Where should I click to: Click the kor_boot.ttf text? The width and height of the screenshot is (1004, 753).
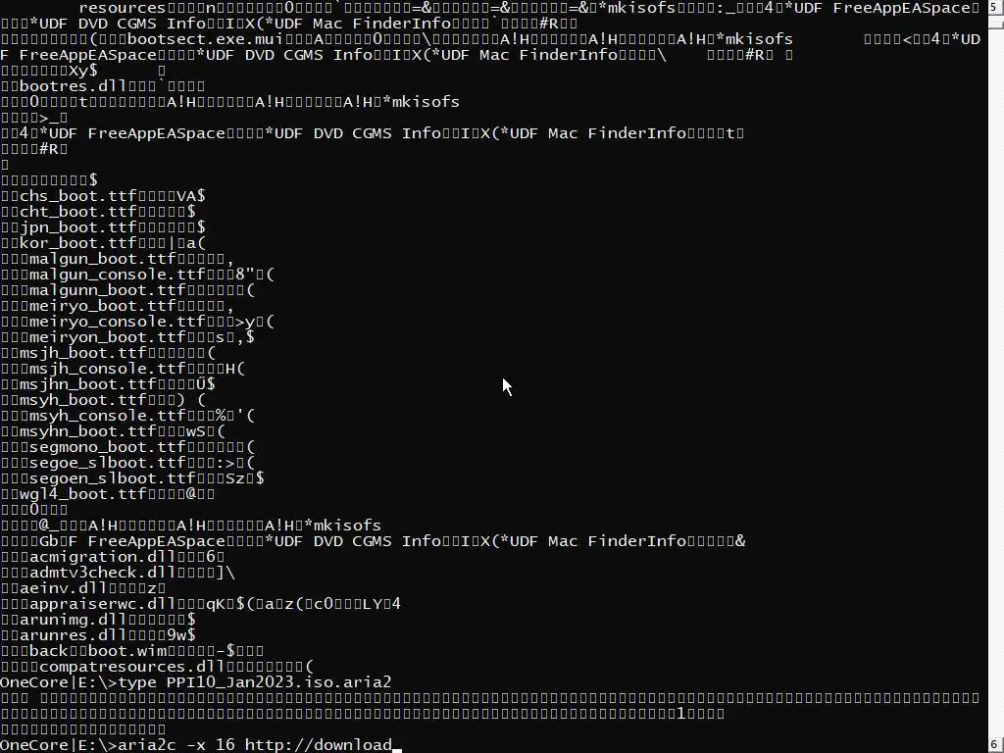coord(78,243)
